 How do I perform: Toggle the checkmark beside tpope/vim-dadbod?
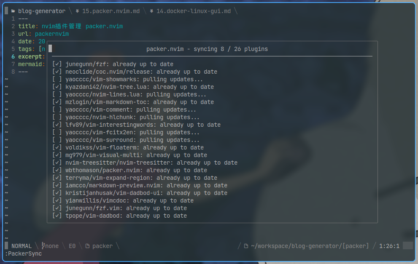pos(57,216)
